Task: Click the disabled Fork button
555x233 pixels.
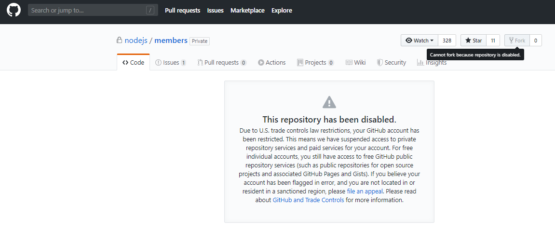Action: click(x=517, y=41)
